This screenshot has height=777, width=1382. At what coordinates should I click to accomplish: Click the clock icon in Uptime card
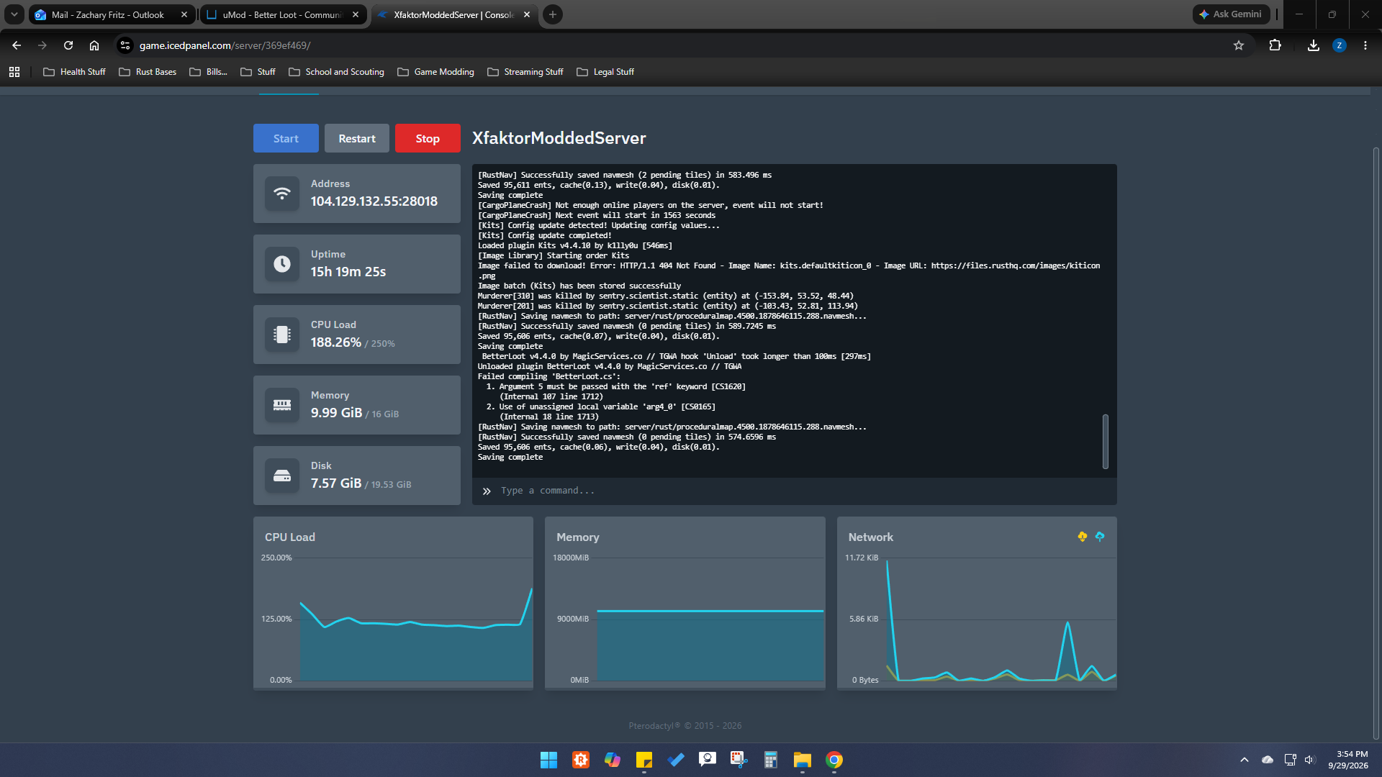[x=282, y=264]
